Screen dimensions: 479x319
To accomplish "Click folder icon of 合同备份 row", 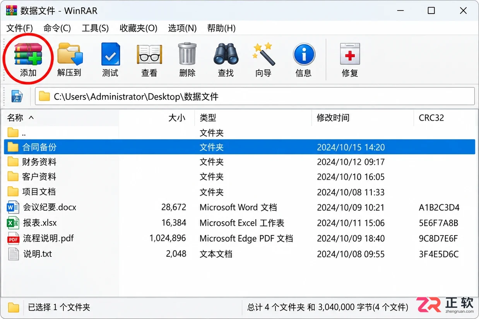I will [x=13, y=147].
